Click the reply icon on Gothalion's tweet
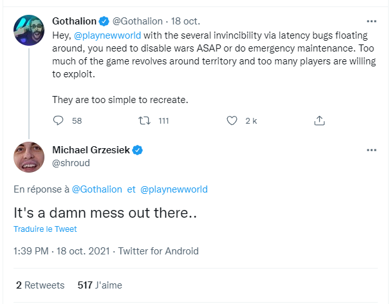390x304 pixels. coord(58,120)
